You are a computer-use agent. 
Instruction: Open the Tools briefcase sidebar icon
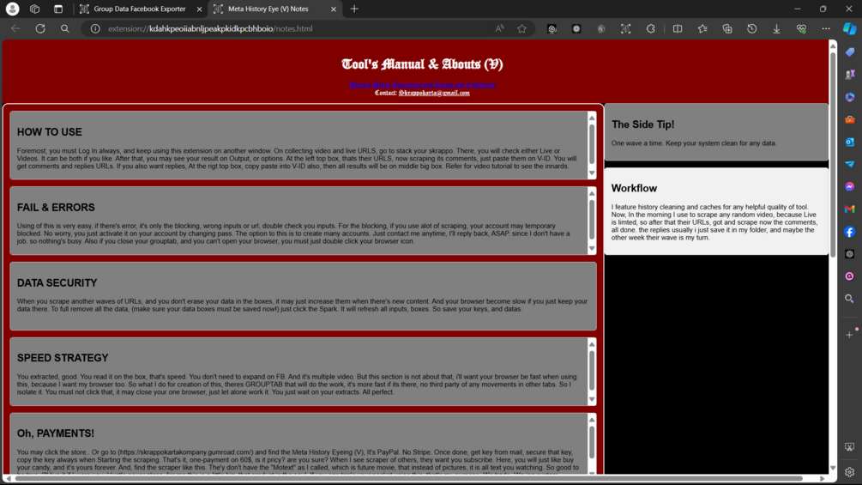pos(849,119)
